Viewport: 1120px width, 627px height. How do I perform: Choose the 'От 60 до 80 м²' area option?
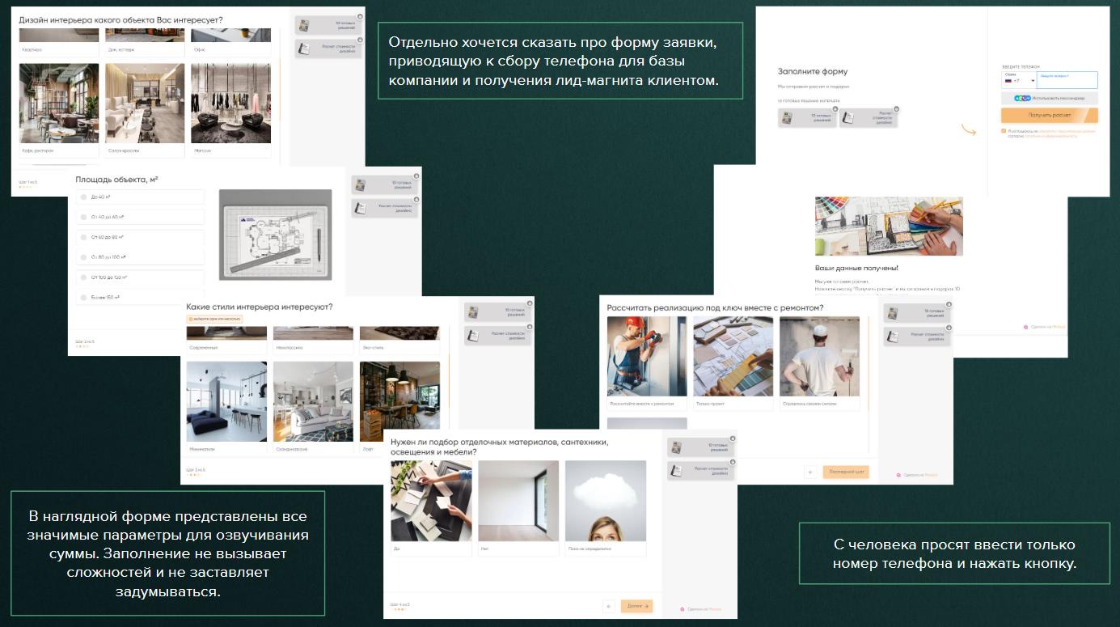(x=139, y=237)
